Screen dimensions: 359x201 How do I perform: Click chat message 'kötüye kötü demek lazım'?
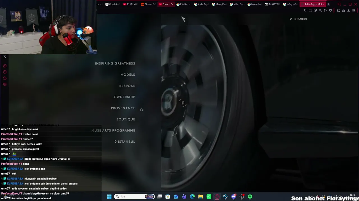click(x=27, y=144)
